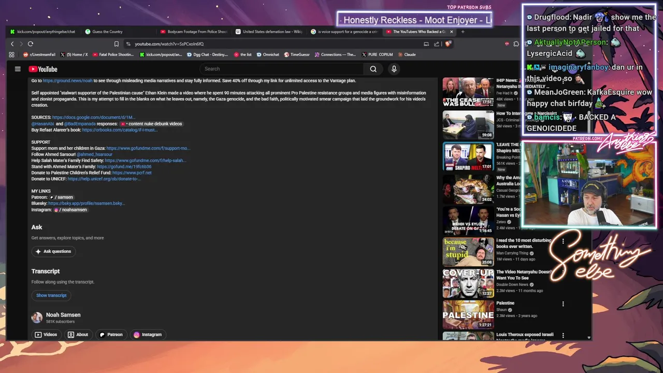Go back with browser back arrow
This screenshot has height=373, width=663.
pos(12,44)
